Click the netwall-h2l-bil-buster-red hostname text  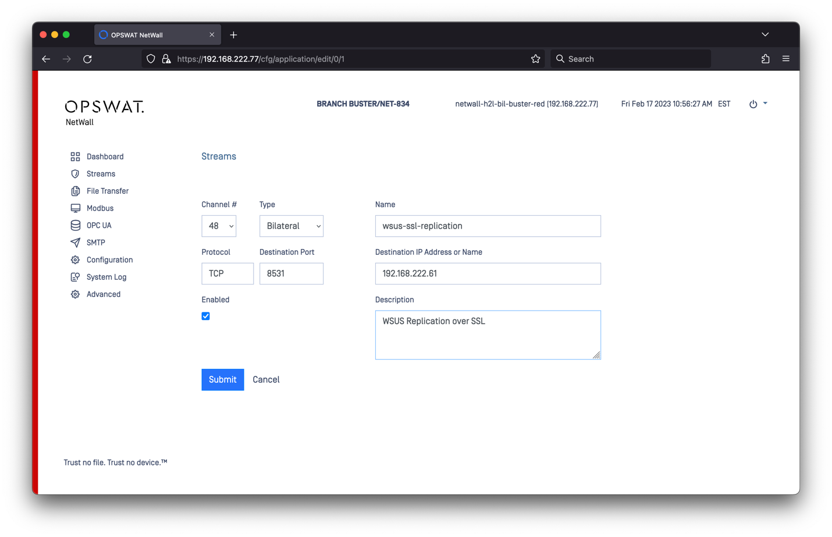[x=527, y=104]
